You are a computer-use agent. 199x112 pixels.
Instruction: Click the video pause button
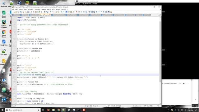pos(193,106)
